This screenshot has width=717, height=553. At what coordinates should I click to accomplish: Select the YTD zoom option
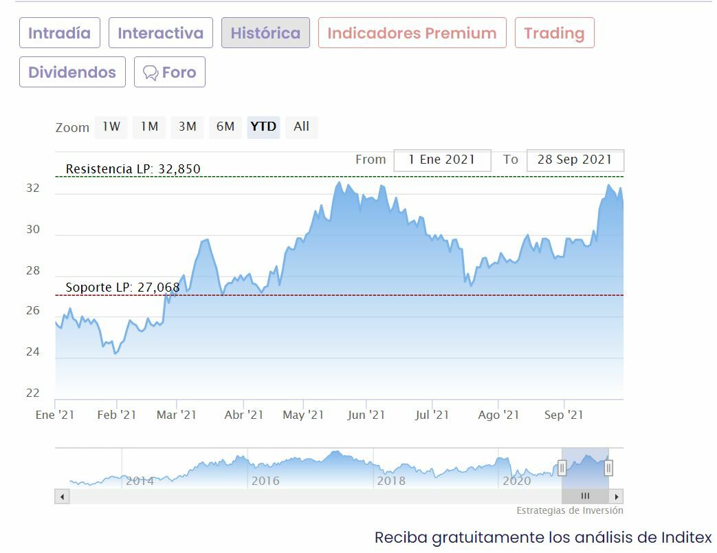263,127
